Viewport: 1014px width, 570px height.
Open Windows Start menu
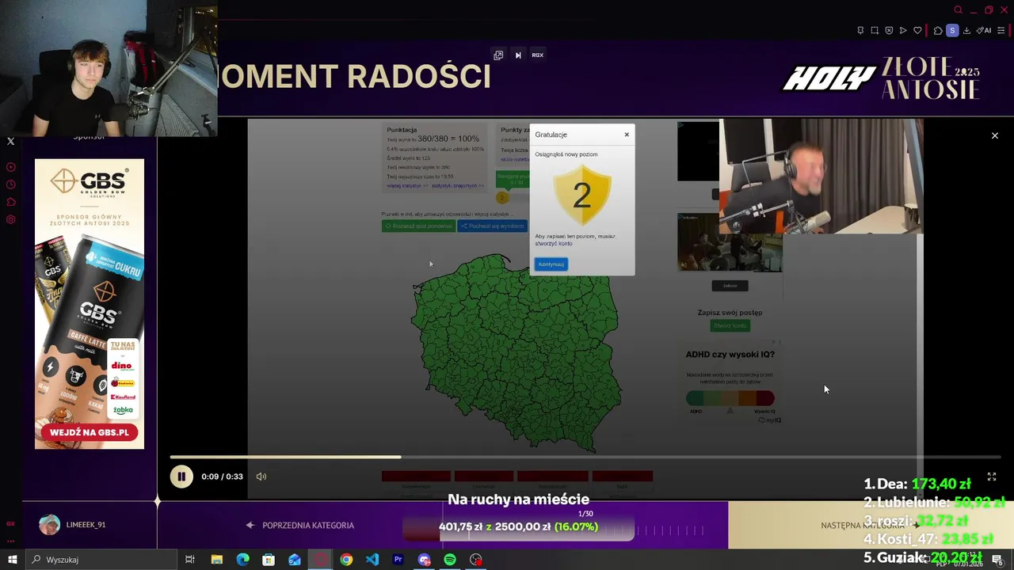[x=12, y=560]
